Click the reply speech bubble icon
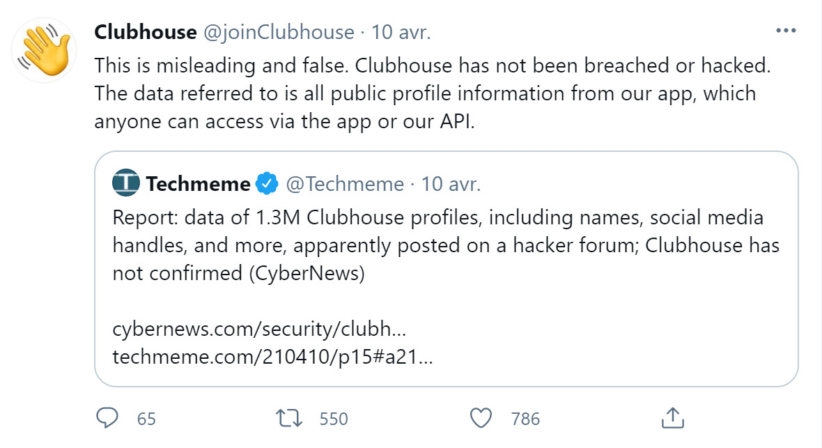The image size is (822, 448). (107, 418)
